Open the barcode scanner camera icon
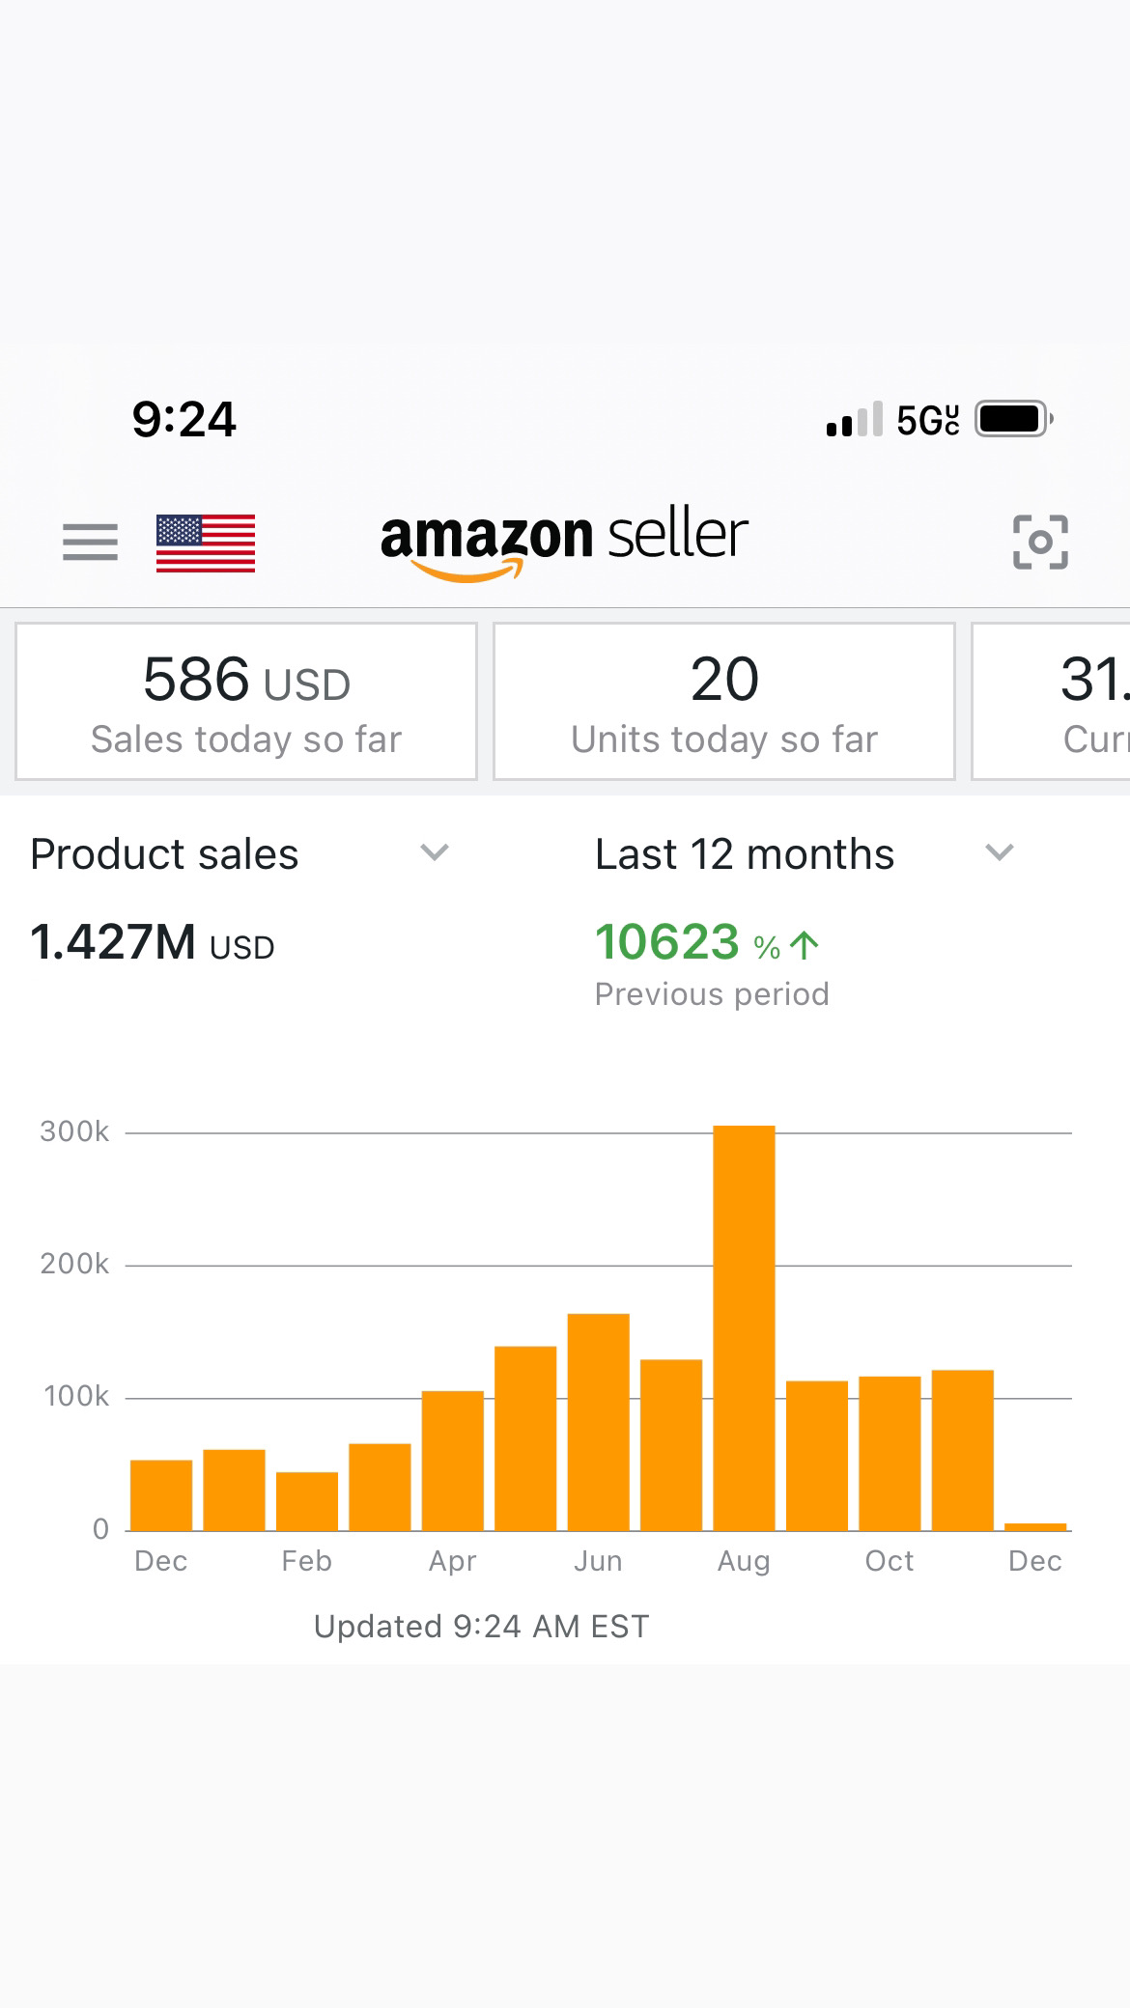The height and width of the screenshot is (2008, 1130). click(1040, 542)
